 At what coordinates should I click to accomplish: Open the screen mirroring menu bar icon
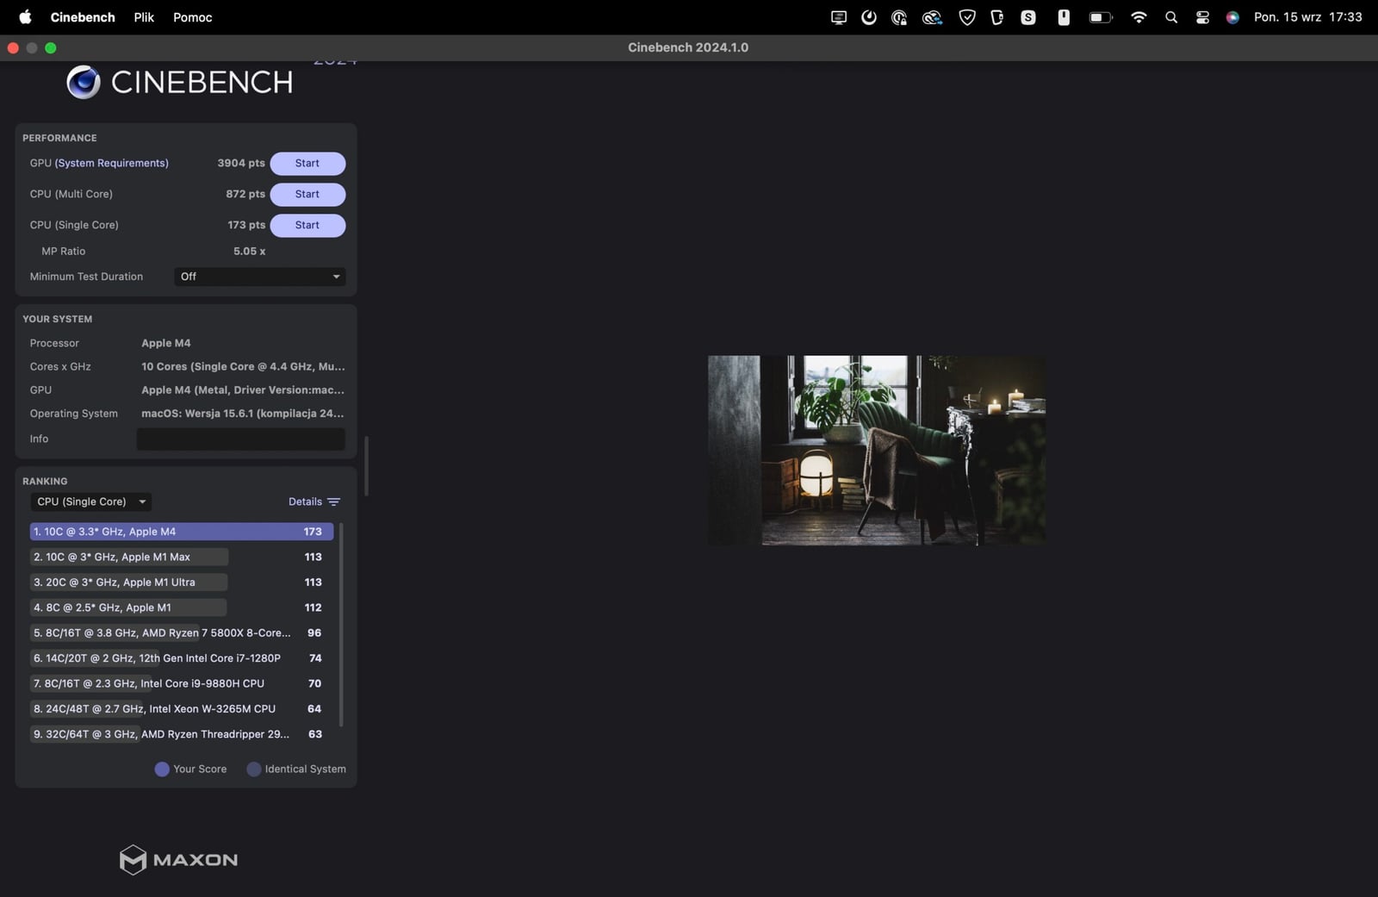pos(839,17)
